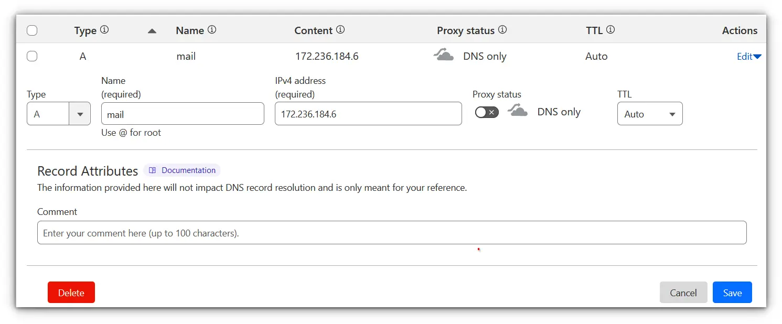Image resolution: width=782 pixels, height=324 pixels.
Task: Click the Type column sort arrow
Action: (152, 31)
